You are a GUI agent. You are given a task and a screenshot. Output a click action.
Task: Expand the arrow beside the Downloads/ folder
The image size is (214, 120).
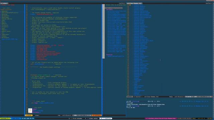1,17
